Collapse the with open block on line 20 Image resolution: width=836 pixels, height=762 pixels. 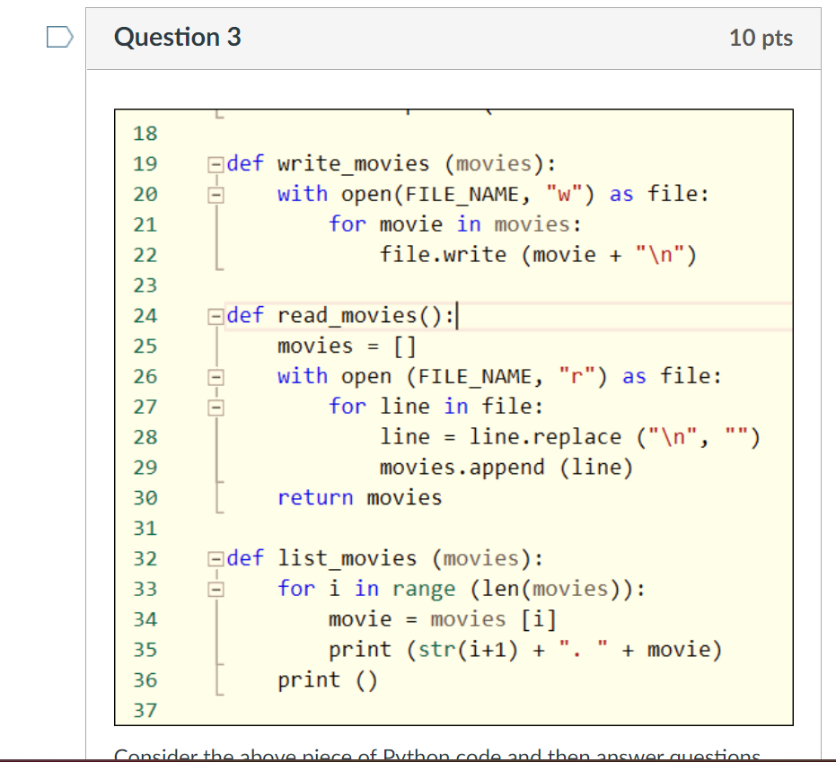point(214,193)
